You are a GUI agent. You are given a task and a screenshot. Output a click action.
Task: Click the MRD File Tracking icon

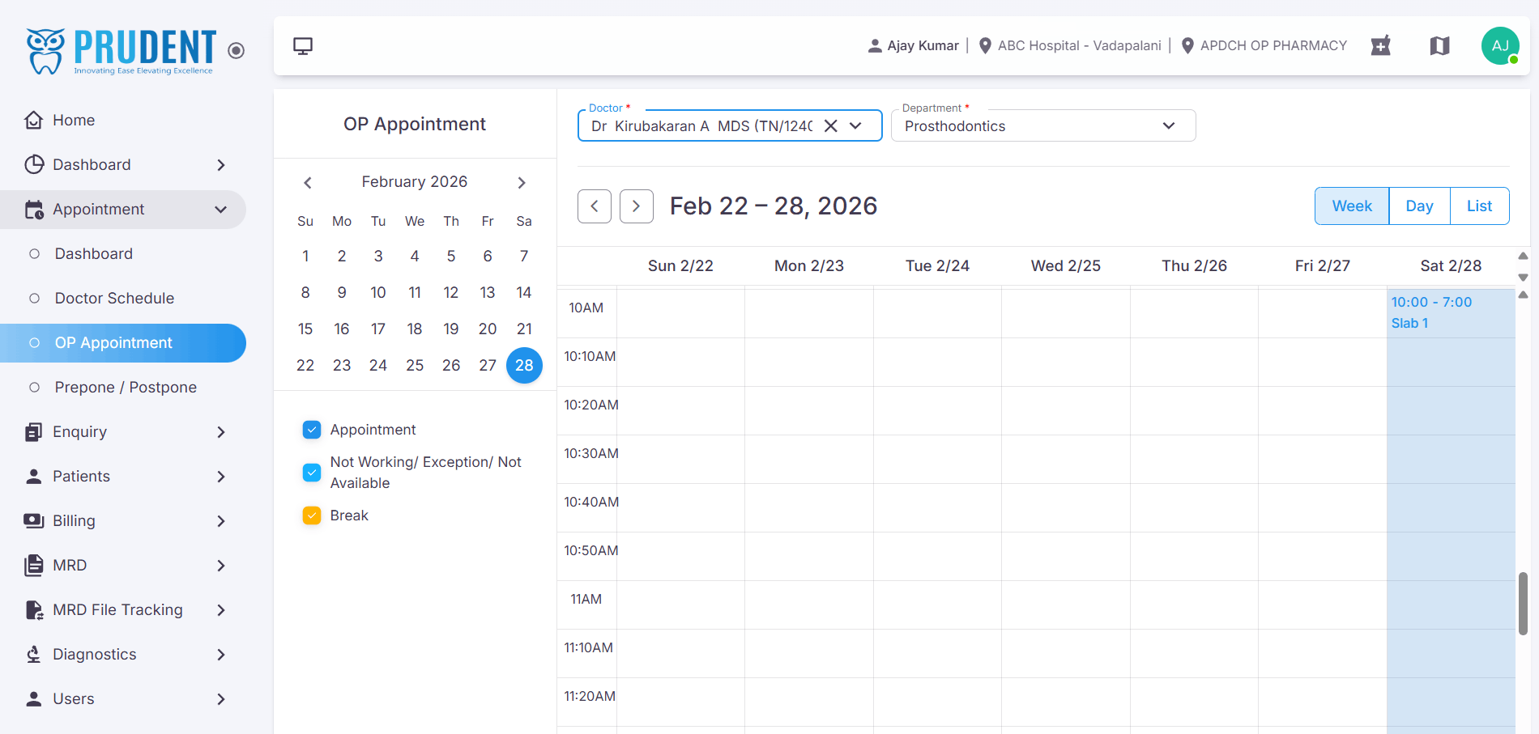34,610
